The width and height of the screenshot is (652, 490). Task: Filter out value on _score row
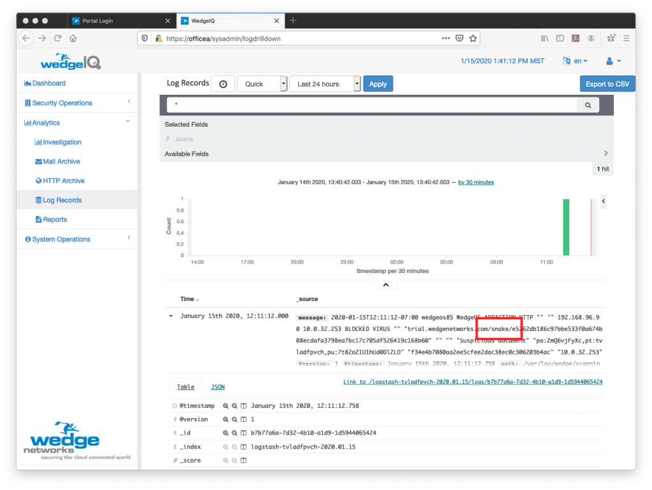(x=234, y=460)
